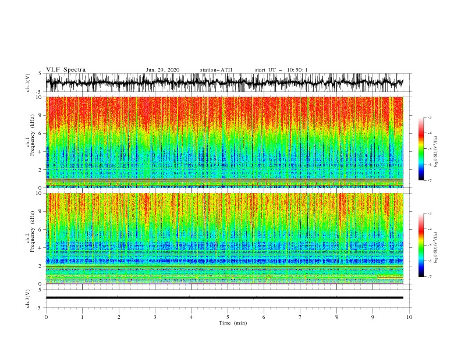Click the time axis tick "4"

click(191, 317)
